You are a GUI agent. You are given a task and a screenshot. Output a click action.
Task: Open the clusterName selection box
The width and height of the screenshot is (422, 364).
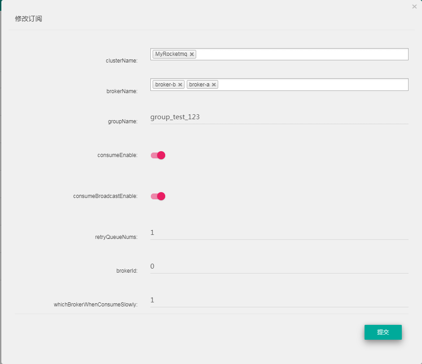[279, 54]
